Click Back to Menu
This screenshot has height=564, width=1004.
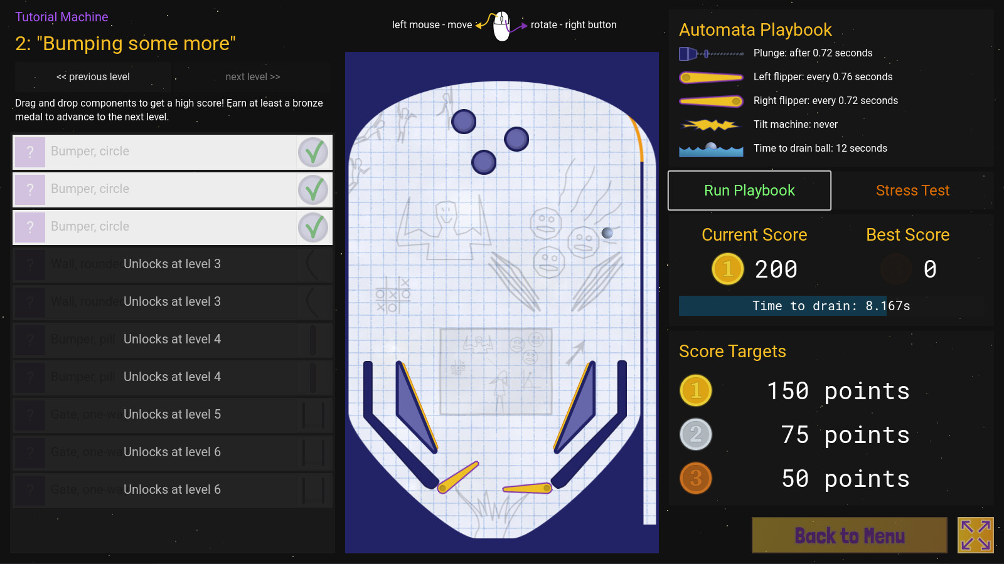pos(849,535)
